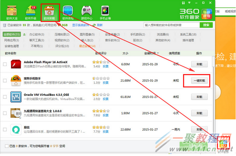The width and height of the screenshot is (236, 156).
Task: Check the Adobe Flash Player checkbox
Action: [5, 64]
